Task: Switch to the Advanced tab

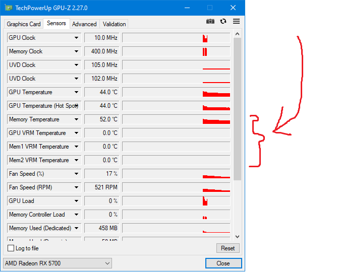Action: pos(84,24)
